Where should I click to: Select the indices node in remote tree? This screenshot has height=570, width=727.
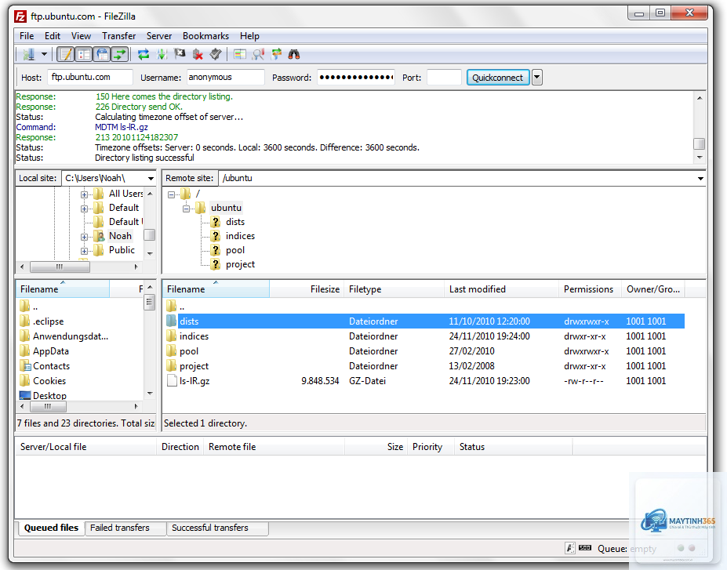point(240,236)
